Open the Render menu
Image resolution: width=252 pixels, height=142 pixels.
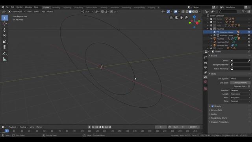[x=19, y=7]
